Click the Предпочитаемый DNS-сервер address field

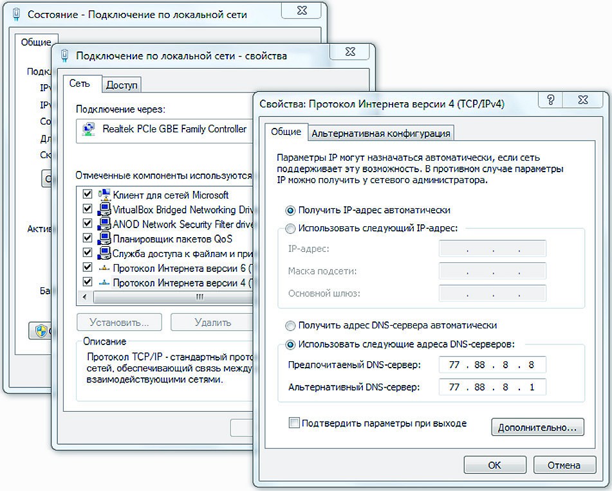pyautogui.click(x=492, y=365)
